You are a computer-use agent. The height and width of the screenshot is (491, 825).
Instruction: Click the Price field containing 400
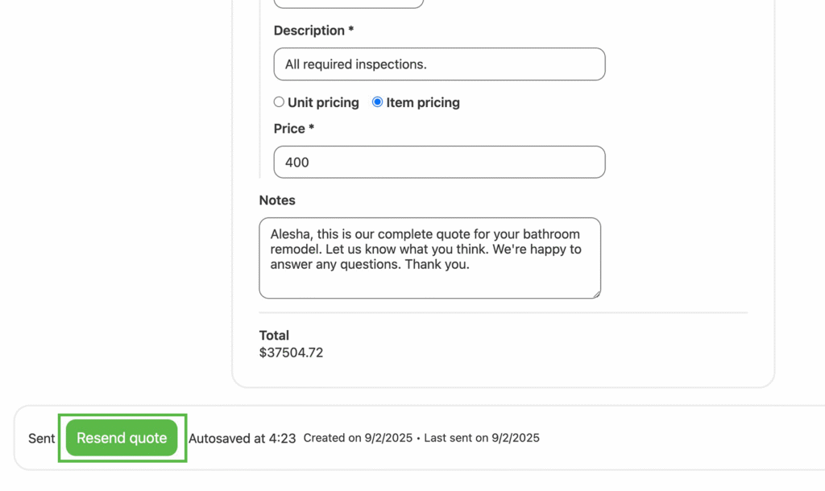(439, 162)
